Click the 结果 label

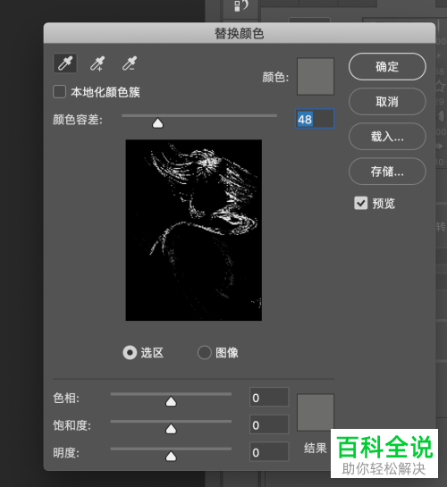[316, 448]
